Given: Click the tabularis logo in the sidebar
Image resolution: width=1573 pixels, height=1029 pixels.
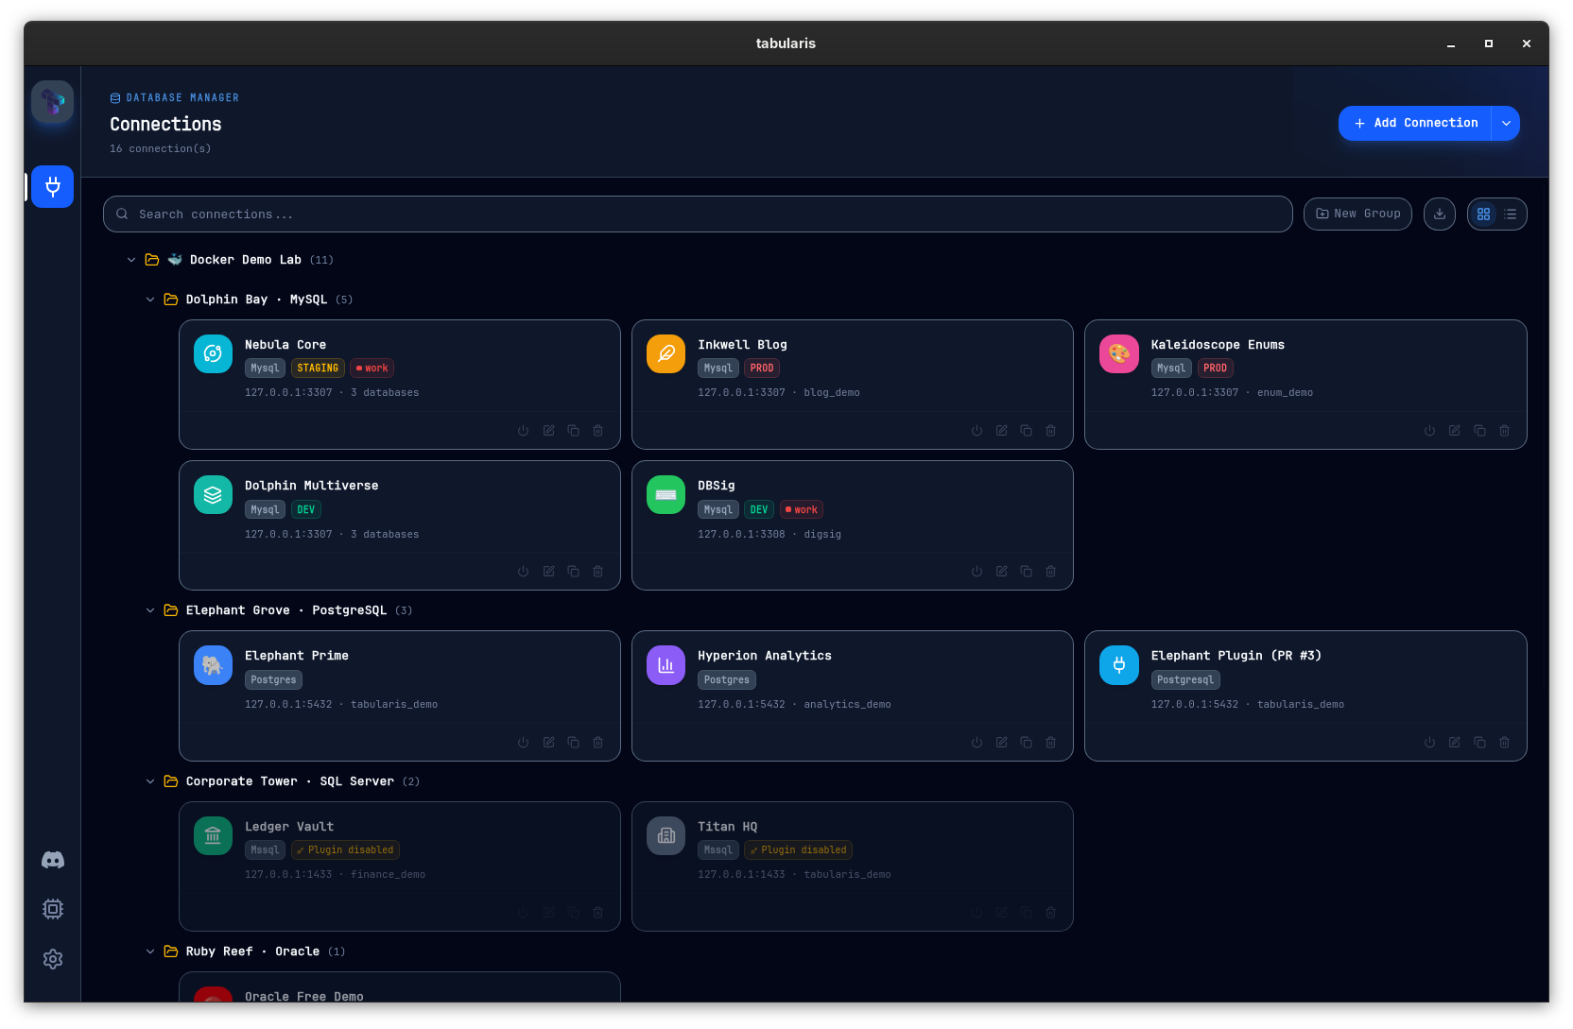Looking at the screenshot, I should 53,101.
